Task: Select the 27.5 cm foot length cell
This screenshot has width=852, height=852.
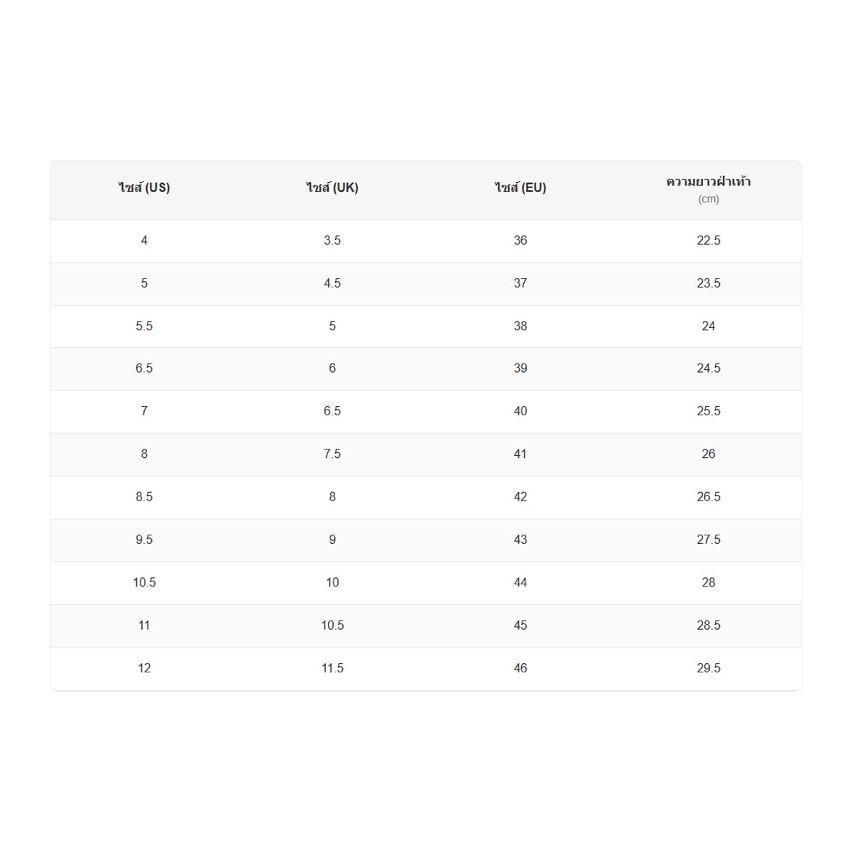Action: click(709, 540)
